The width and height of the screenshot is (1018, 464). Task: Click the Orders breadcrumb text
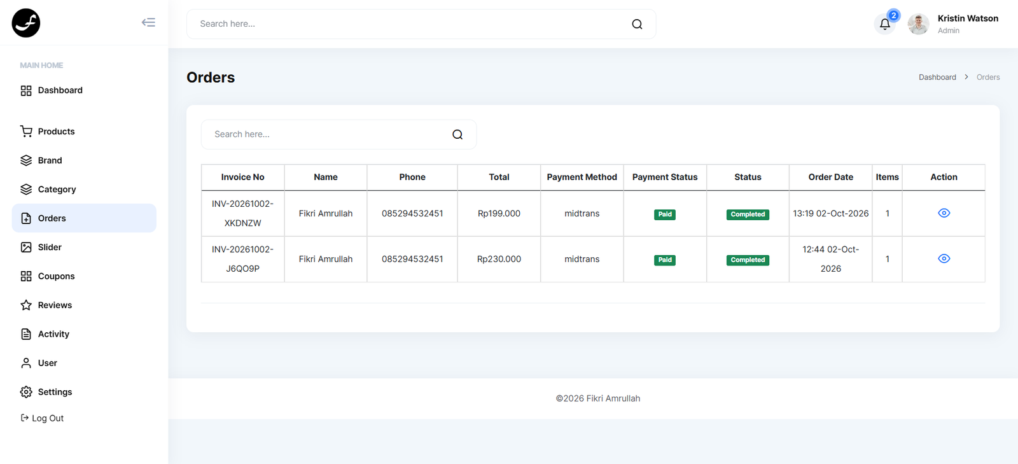(x=988, y=77)
